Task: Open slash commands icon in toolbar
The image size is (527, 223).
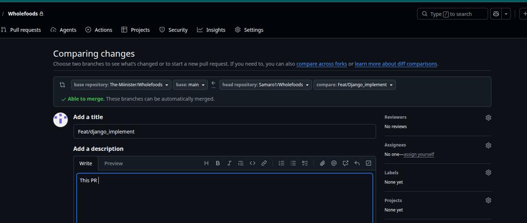Action: [x=368, y=163]
